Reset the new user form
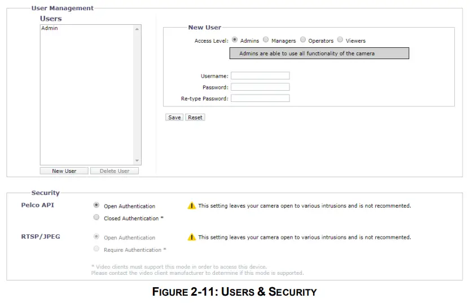Image resolution: width=470 pixels, height=303 pixels. click(x=195, y=117)
